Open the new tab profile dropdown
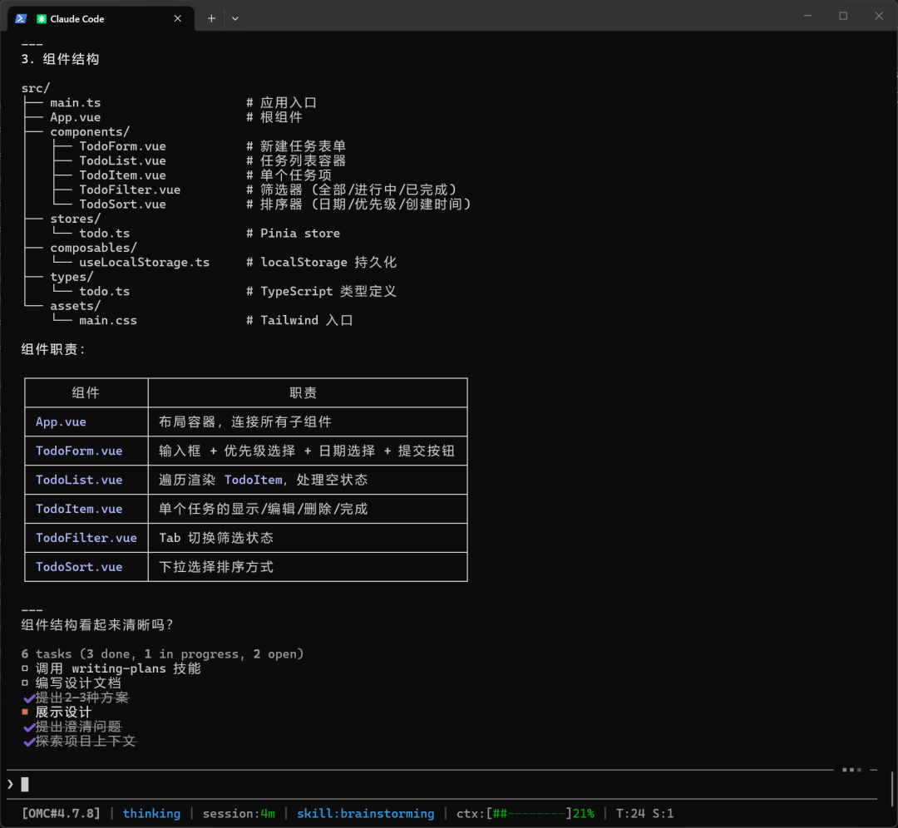 pos(235,19)
